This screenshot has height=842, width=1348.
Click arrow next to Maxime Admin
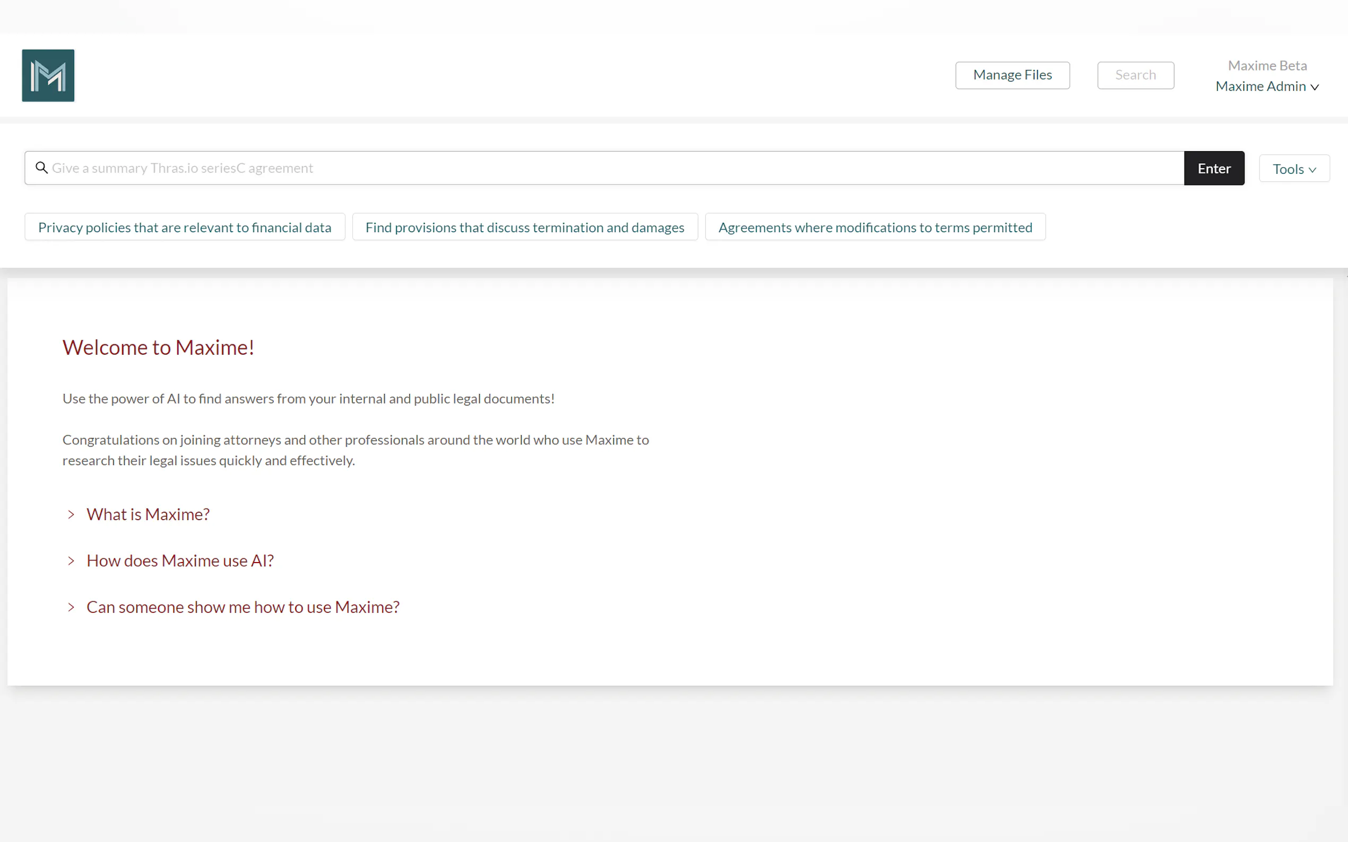click(1315, 87)
